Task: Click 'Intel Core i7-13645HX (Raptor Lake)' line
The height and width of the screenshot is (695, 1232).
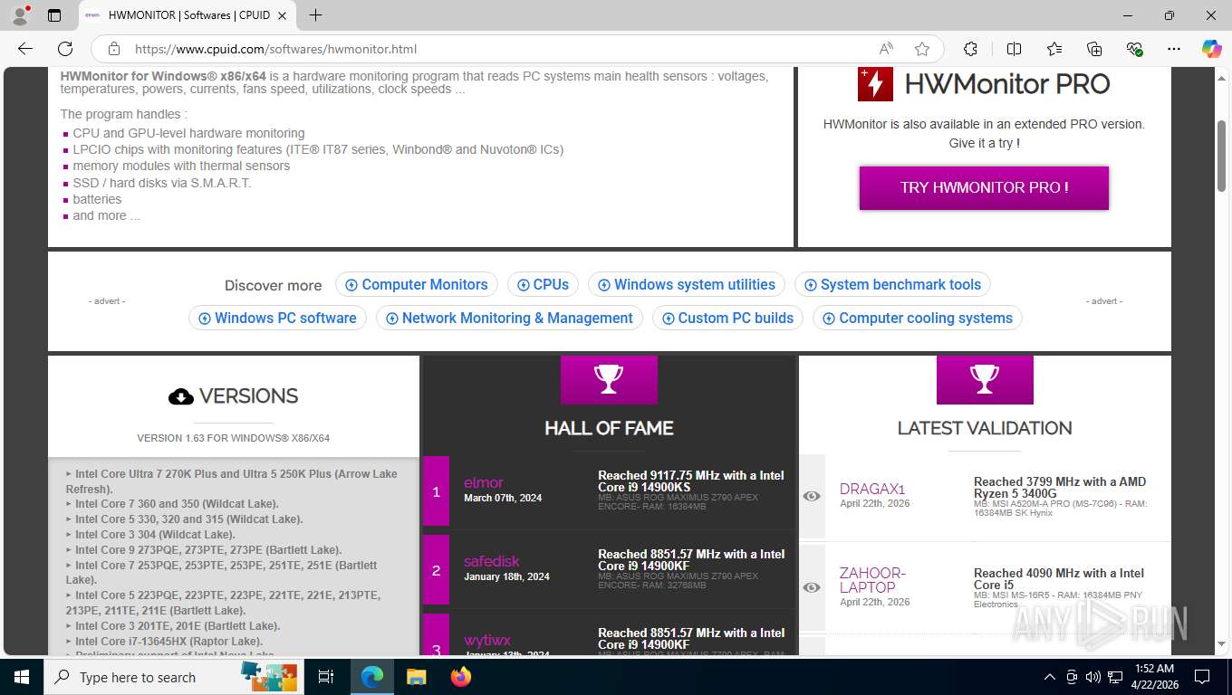Action: tap(168, 642)
